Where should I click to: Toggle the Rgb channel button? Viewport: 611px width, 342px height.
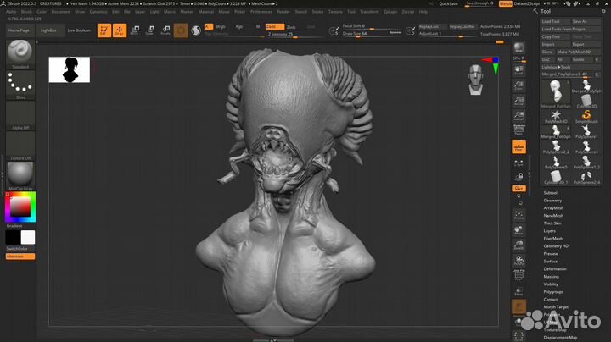[238, 26]
